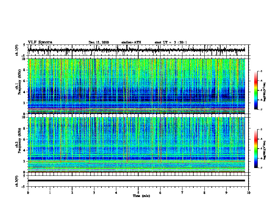280x216 pixels.
Task: Click the "4" kHz tick on ch.1 spectrogram
Action: coord(25,92)
